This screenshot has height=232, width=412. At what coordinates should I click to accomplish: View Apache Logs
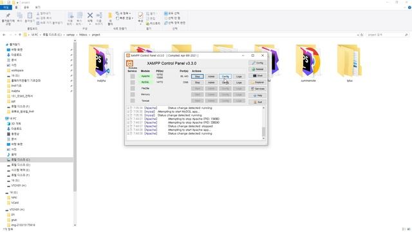239,76
